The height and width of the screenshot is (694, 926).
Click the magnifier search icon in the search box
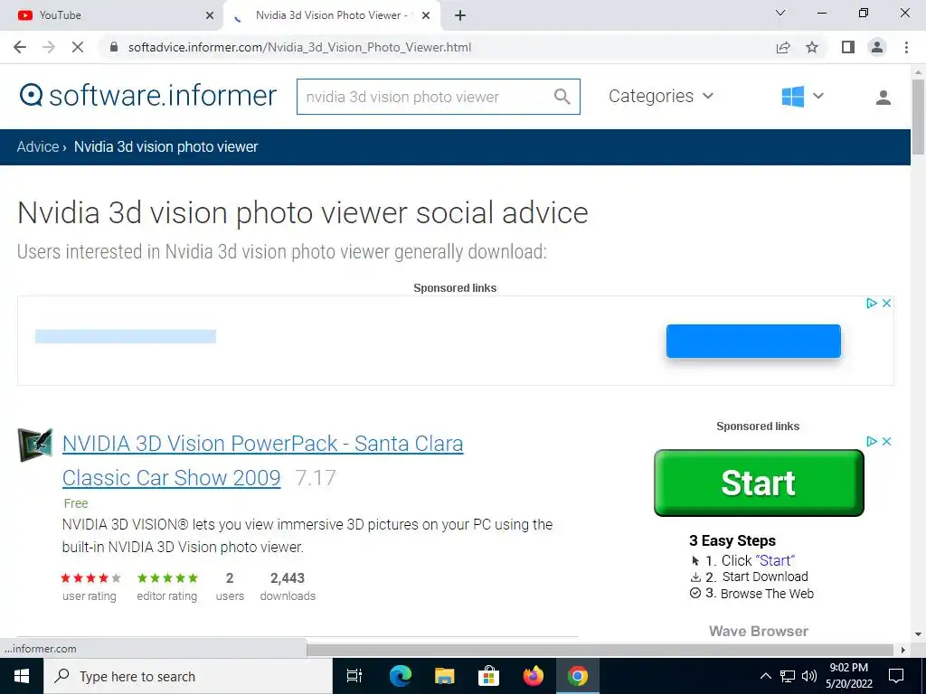tap(562, 96)
